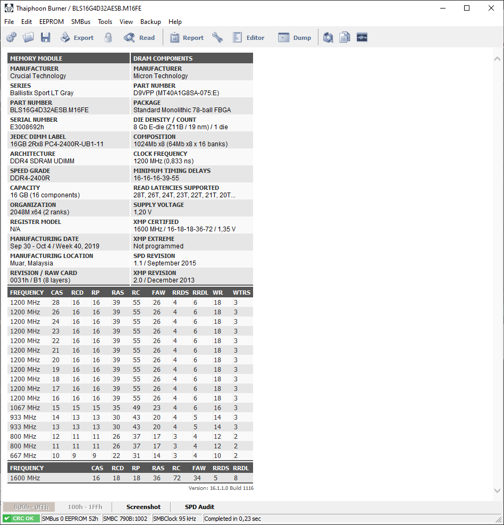Viewport: 504px width, 525px height.
Task: Open the View menu
Action: click(x=126, y=22)
